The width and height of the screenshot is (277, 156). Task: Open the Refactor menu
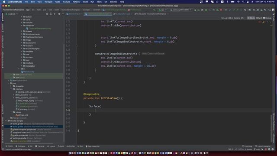pos(77,2)
